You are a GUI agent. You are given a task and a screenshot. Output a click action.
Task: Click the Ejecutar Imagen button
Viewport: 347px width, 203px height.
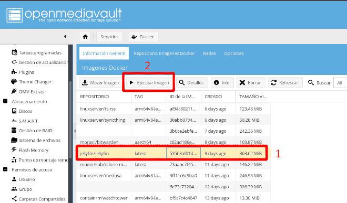[149, 82]
